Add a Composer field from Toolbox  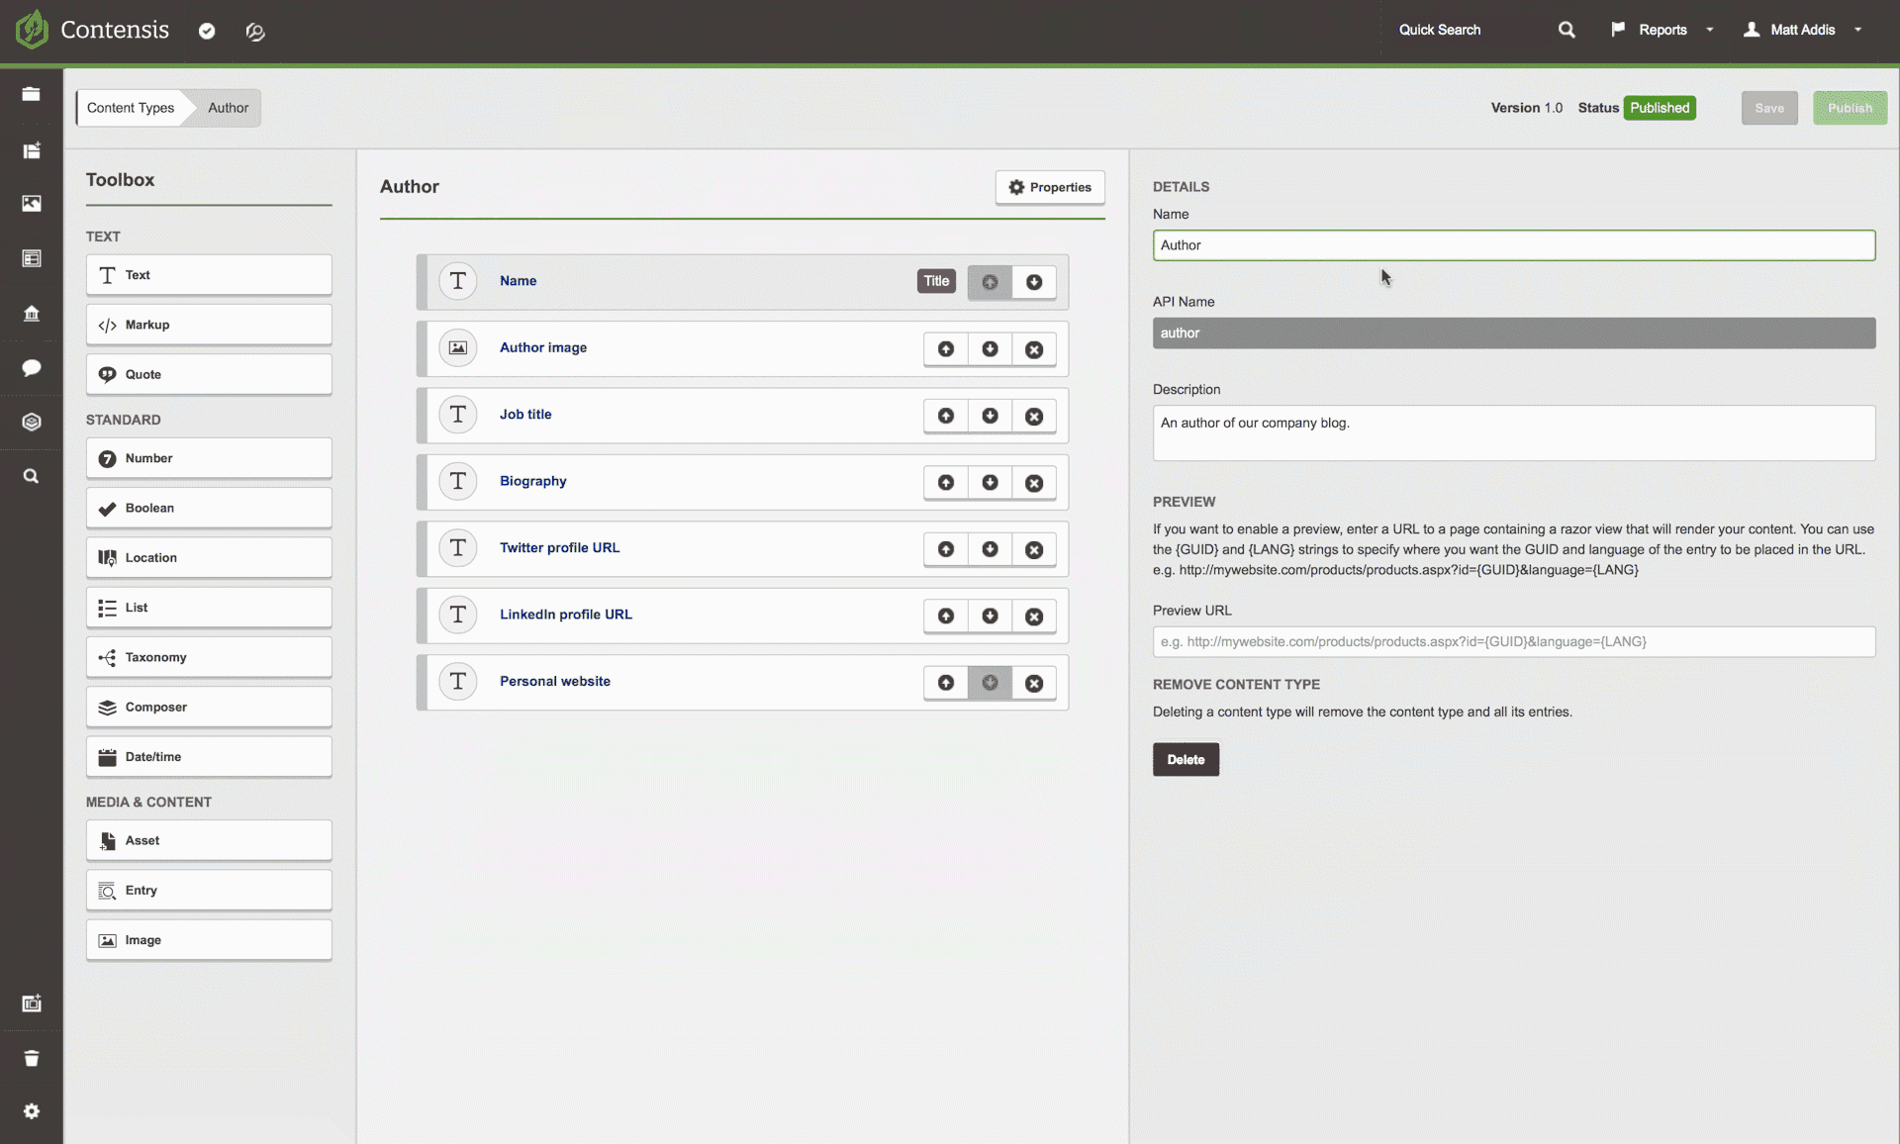pos(209,707)
